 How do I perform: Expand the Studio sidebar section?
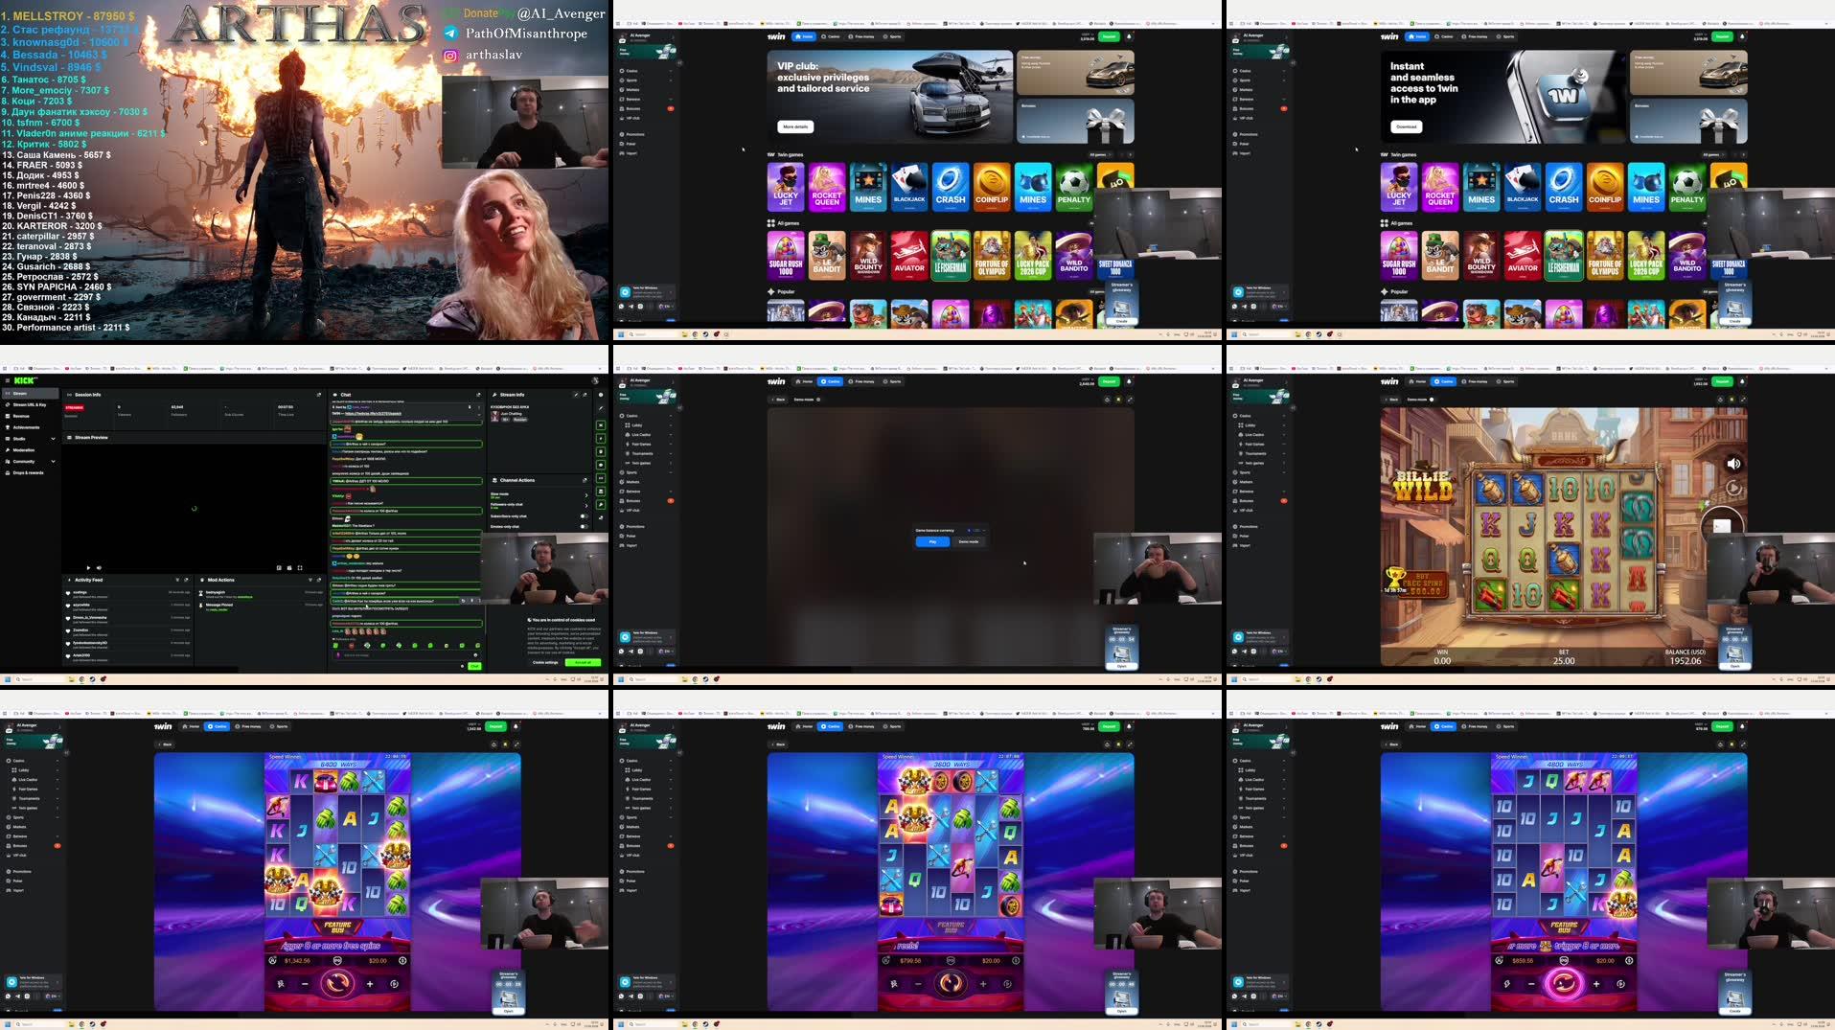coord(53,439)
